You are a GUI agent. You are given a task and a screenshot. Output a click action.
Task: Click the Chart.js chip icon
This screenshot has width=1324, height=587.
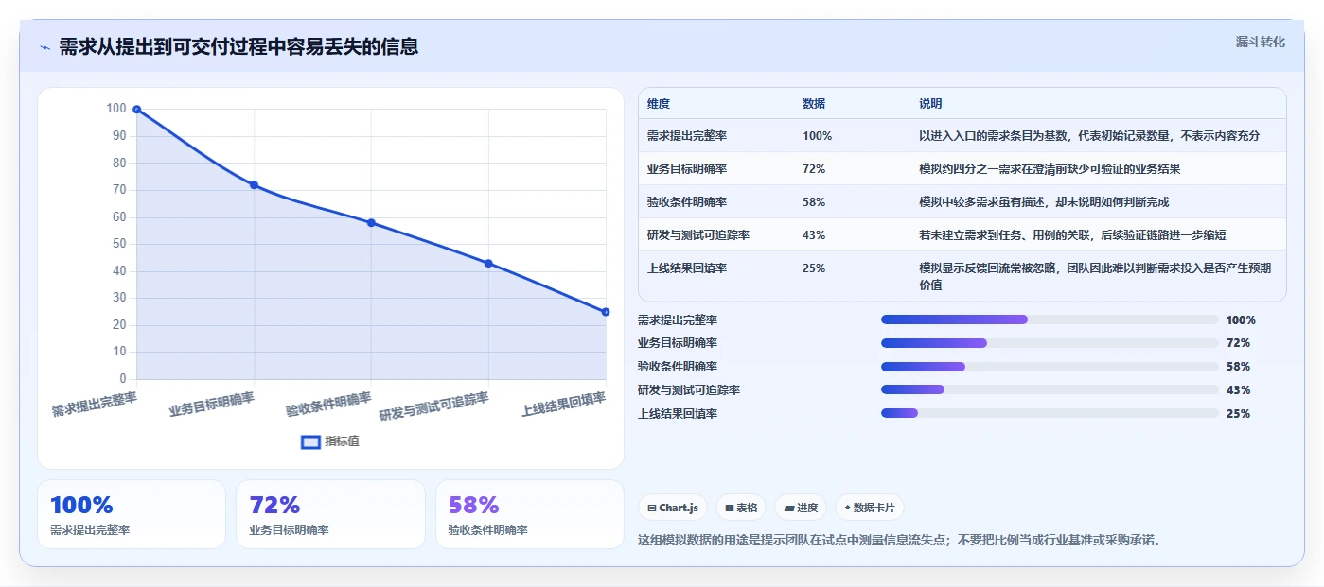coord(652,508)
